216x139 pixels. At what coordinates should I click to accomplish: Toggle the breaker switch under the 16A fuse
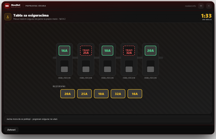pyautogui.click(x=64, y=67)
